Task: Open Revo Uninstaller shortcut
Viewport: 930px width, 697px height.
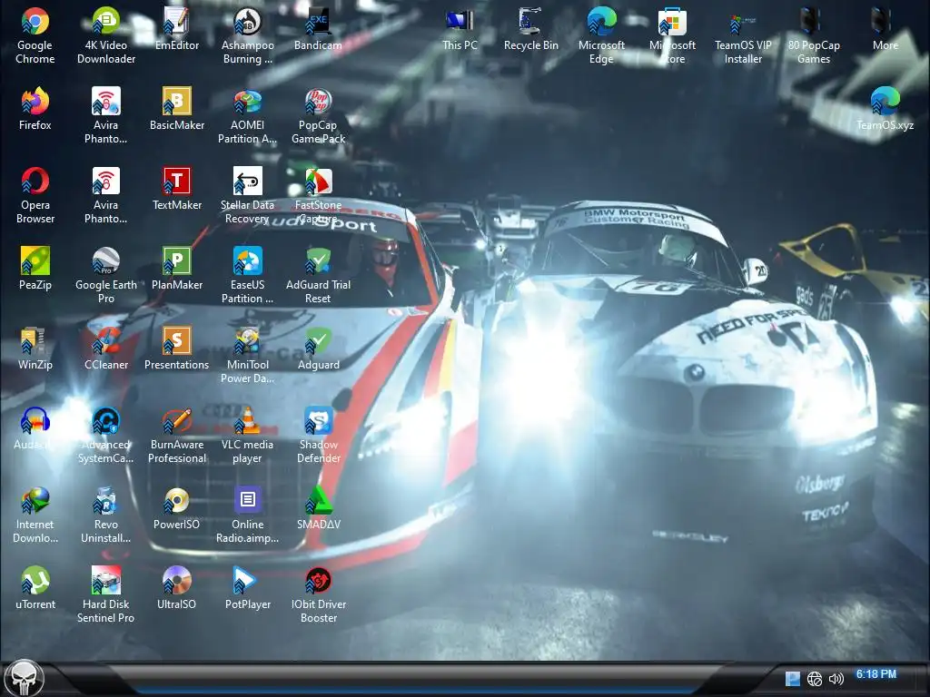Action: click(105, 501)
